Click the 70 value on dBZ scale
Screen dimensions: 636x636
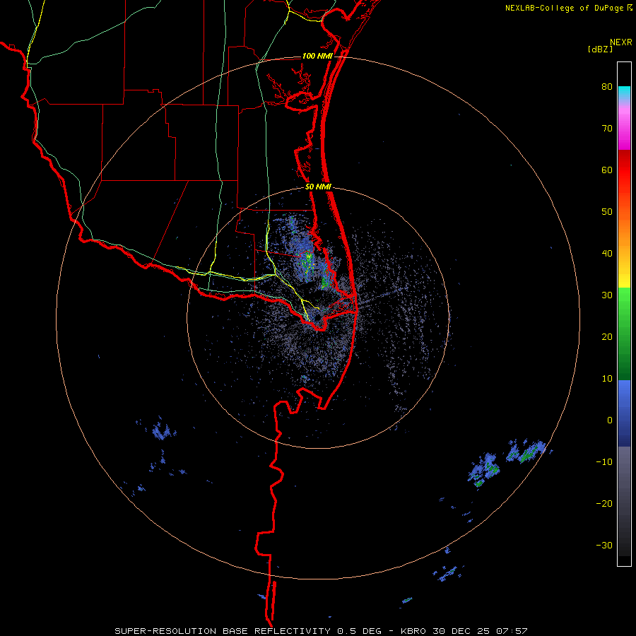607,129
